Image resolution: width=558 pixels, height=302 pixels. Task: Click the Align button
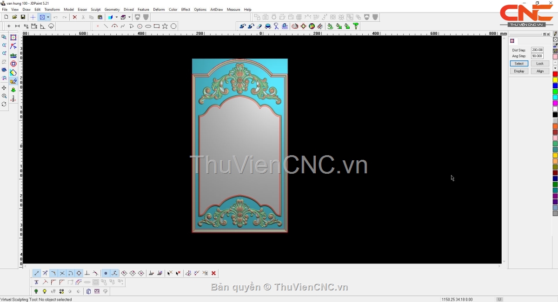540,71
